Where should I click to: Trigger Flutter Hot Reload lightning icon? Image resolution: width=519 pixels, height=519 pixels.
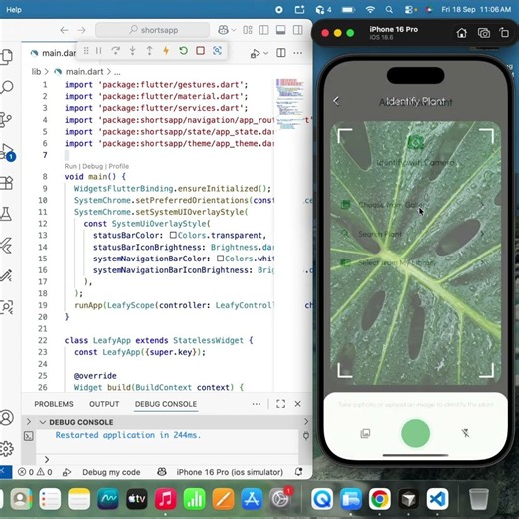pyautogui.click(x=166, y=51)
